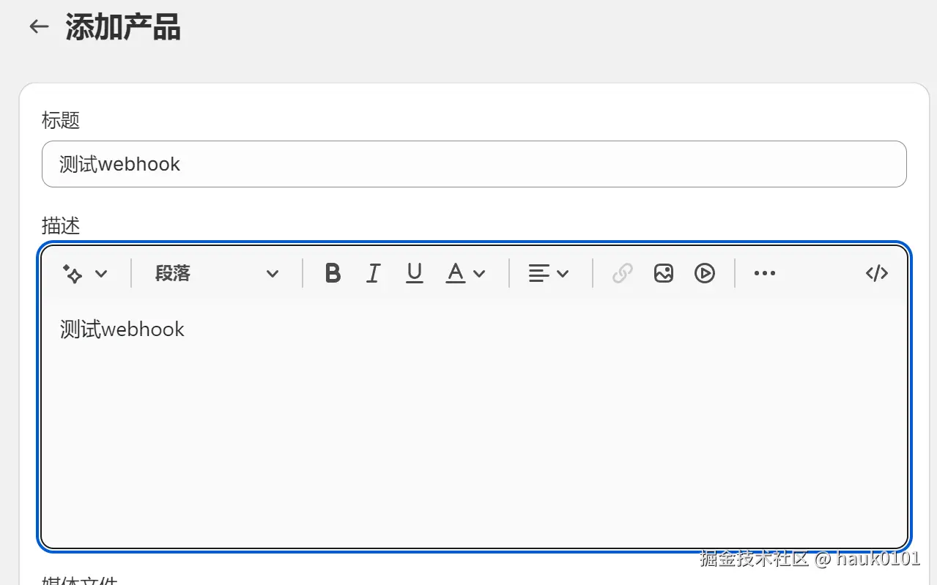Switch to HTML code view
The image size is (937, 585).
click(x=876, y=273)
